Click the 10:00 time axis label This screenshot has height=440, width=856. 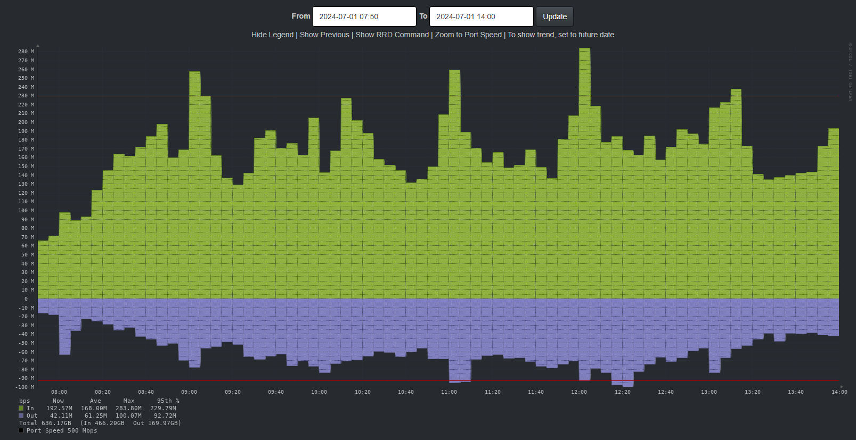click(319, 392)
